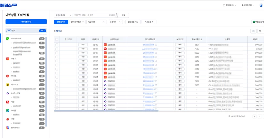Click the headset icon beside 고객센터

243,5
